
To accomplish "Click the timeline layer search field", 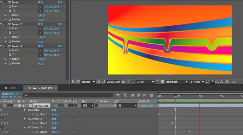I will point(68,95).
